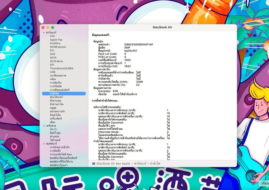This screenshot has width=269, height=190.
Task: Collapse the ซอฟต์แวร์ section chevron
Action: coord(44,144)
